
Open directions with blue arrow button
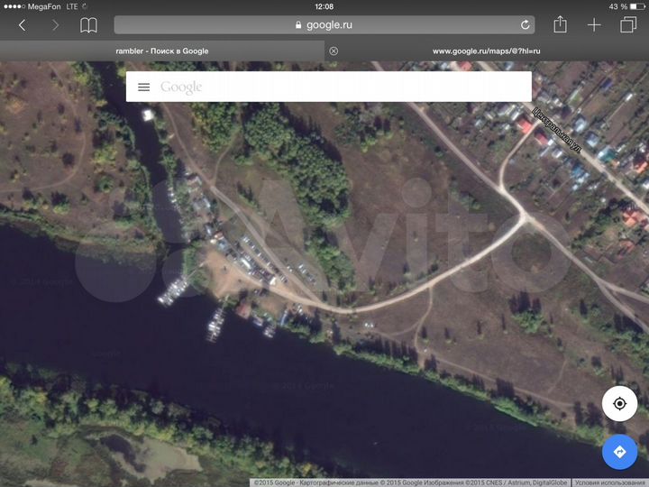pos(619,452)
